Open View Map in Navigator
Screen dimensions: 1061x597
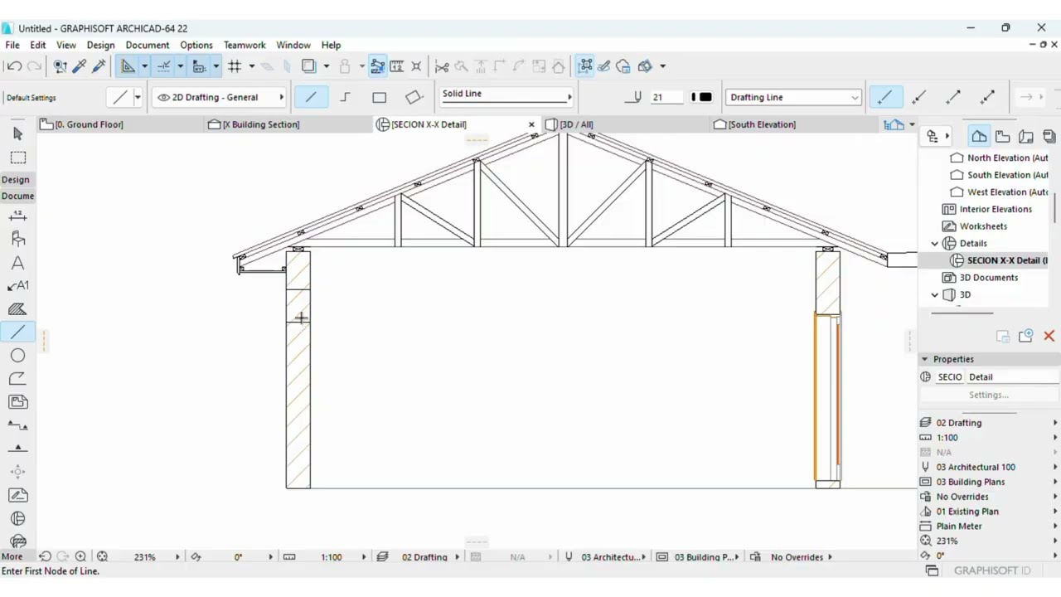pos(1002,137)
